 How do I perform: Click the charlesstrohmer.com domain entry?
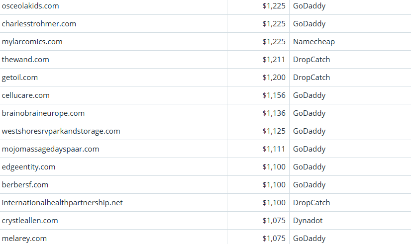39,24
